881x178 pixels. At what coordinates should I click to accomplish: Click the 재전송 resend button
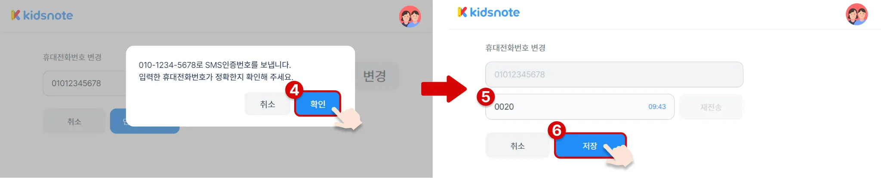[711, 107]
